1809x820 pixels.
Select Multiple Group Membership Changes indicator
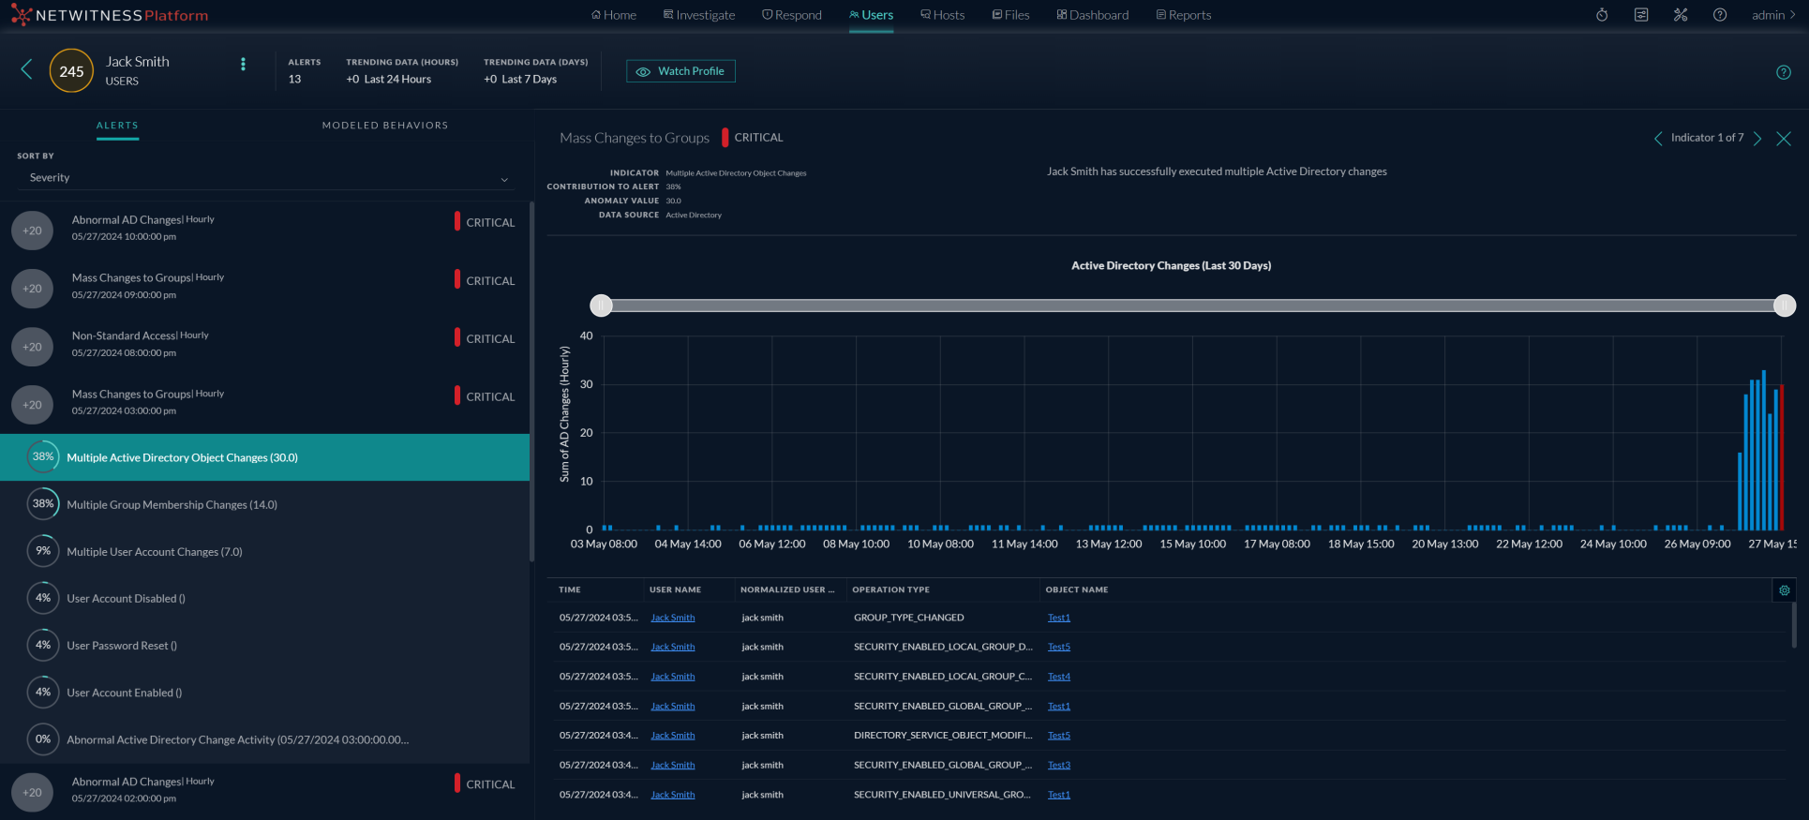click(172, 505)
